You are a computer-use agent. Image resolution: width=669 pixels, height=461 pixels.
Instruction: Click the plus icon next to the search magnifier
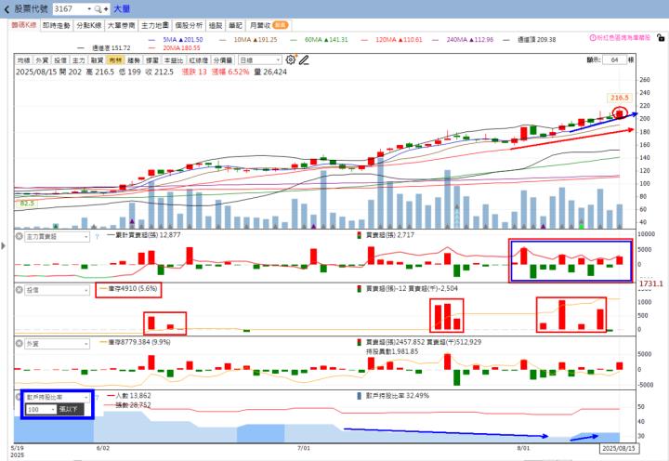pos(105,9)
